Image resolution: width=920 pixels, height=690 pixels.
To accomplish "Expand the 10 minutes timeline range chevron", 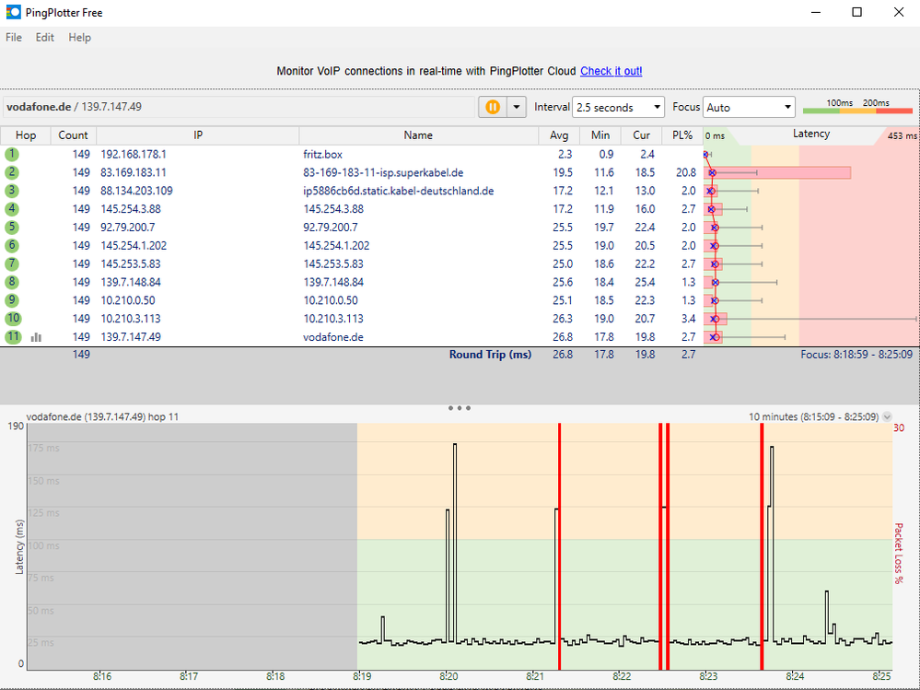I will tap(887, 417).
